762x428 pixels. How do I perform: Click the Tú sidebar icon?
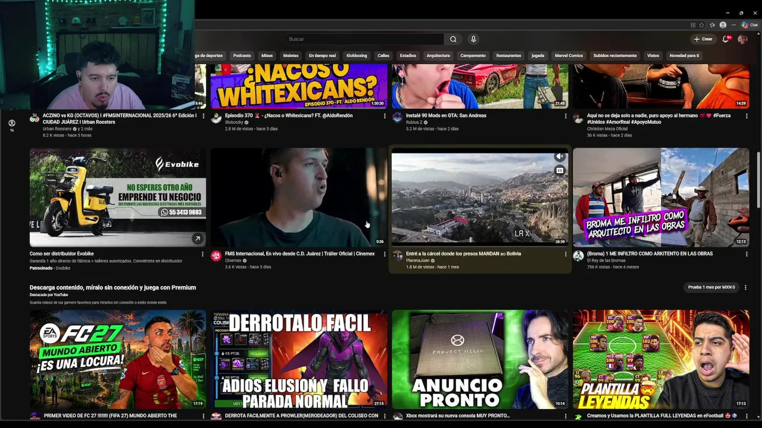11,125
